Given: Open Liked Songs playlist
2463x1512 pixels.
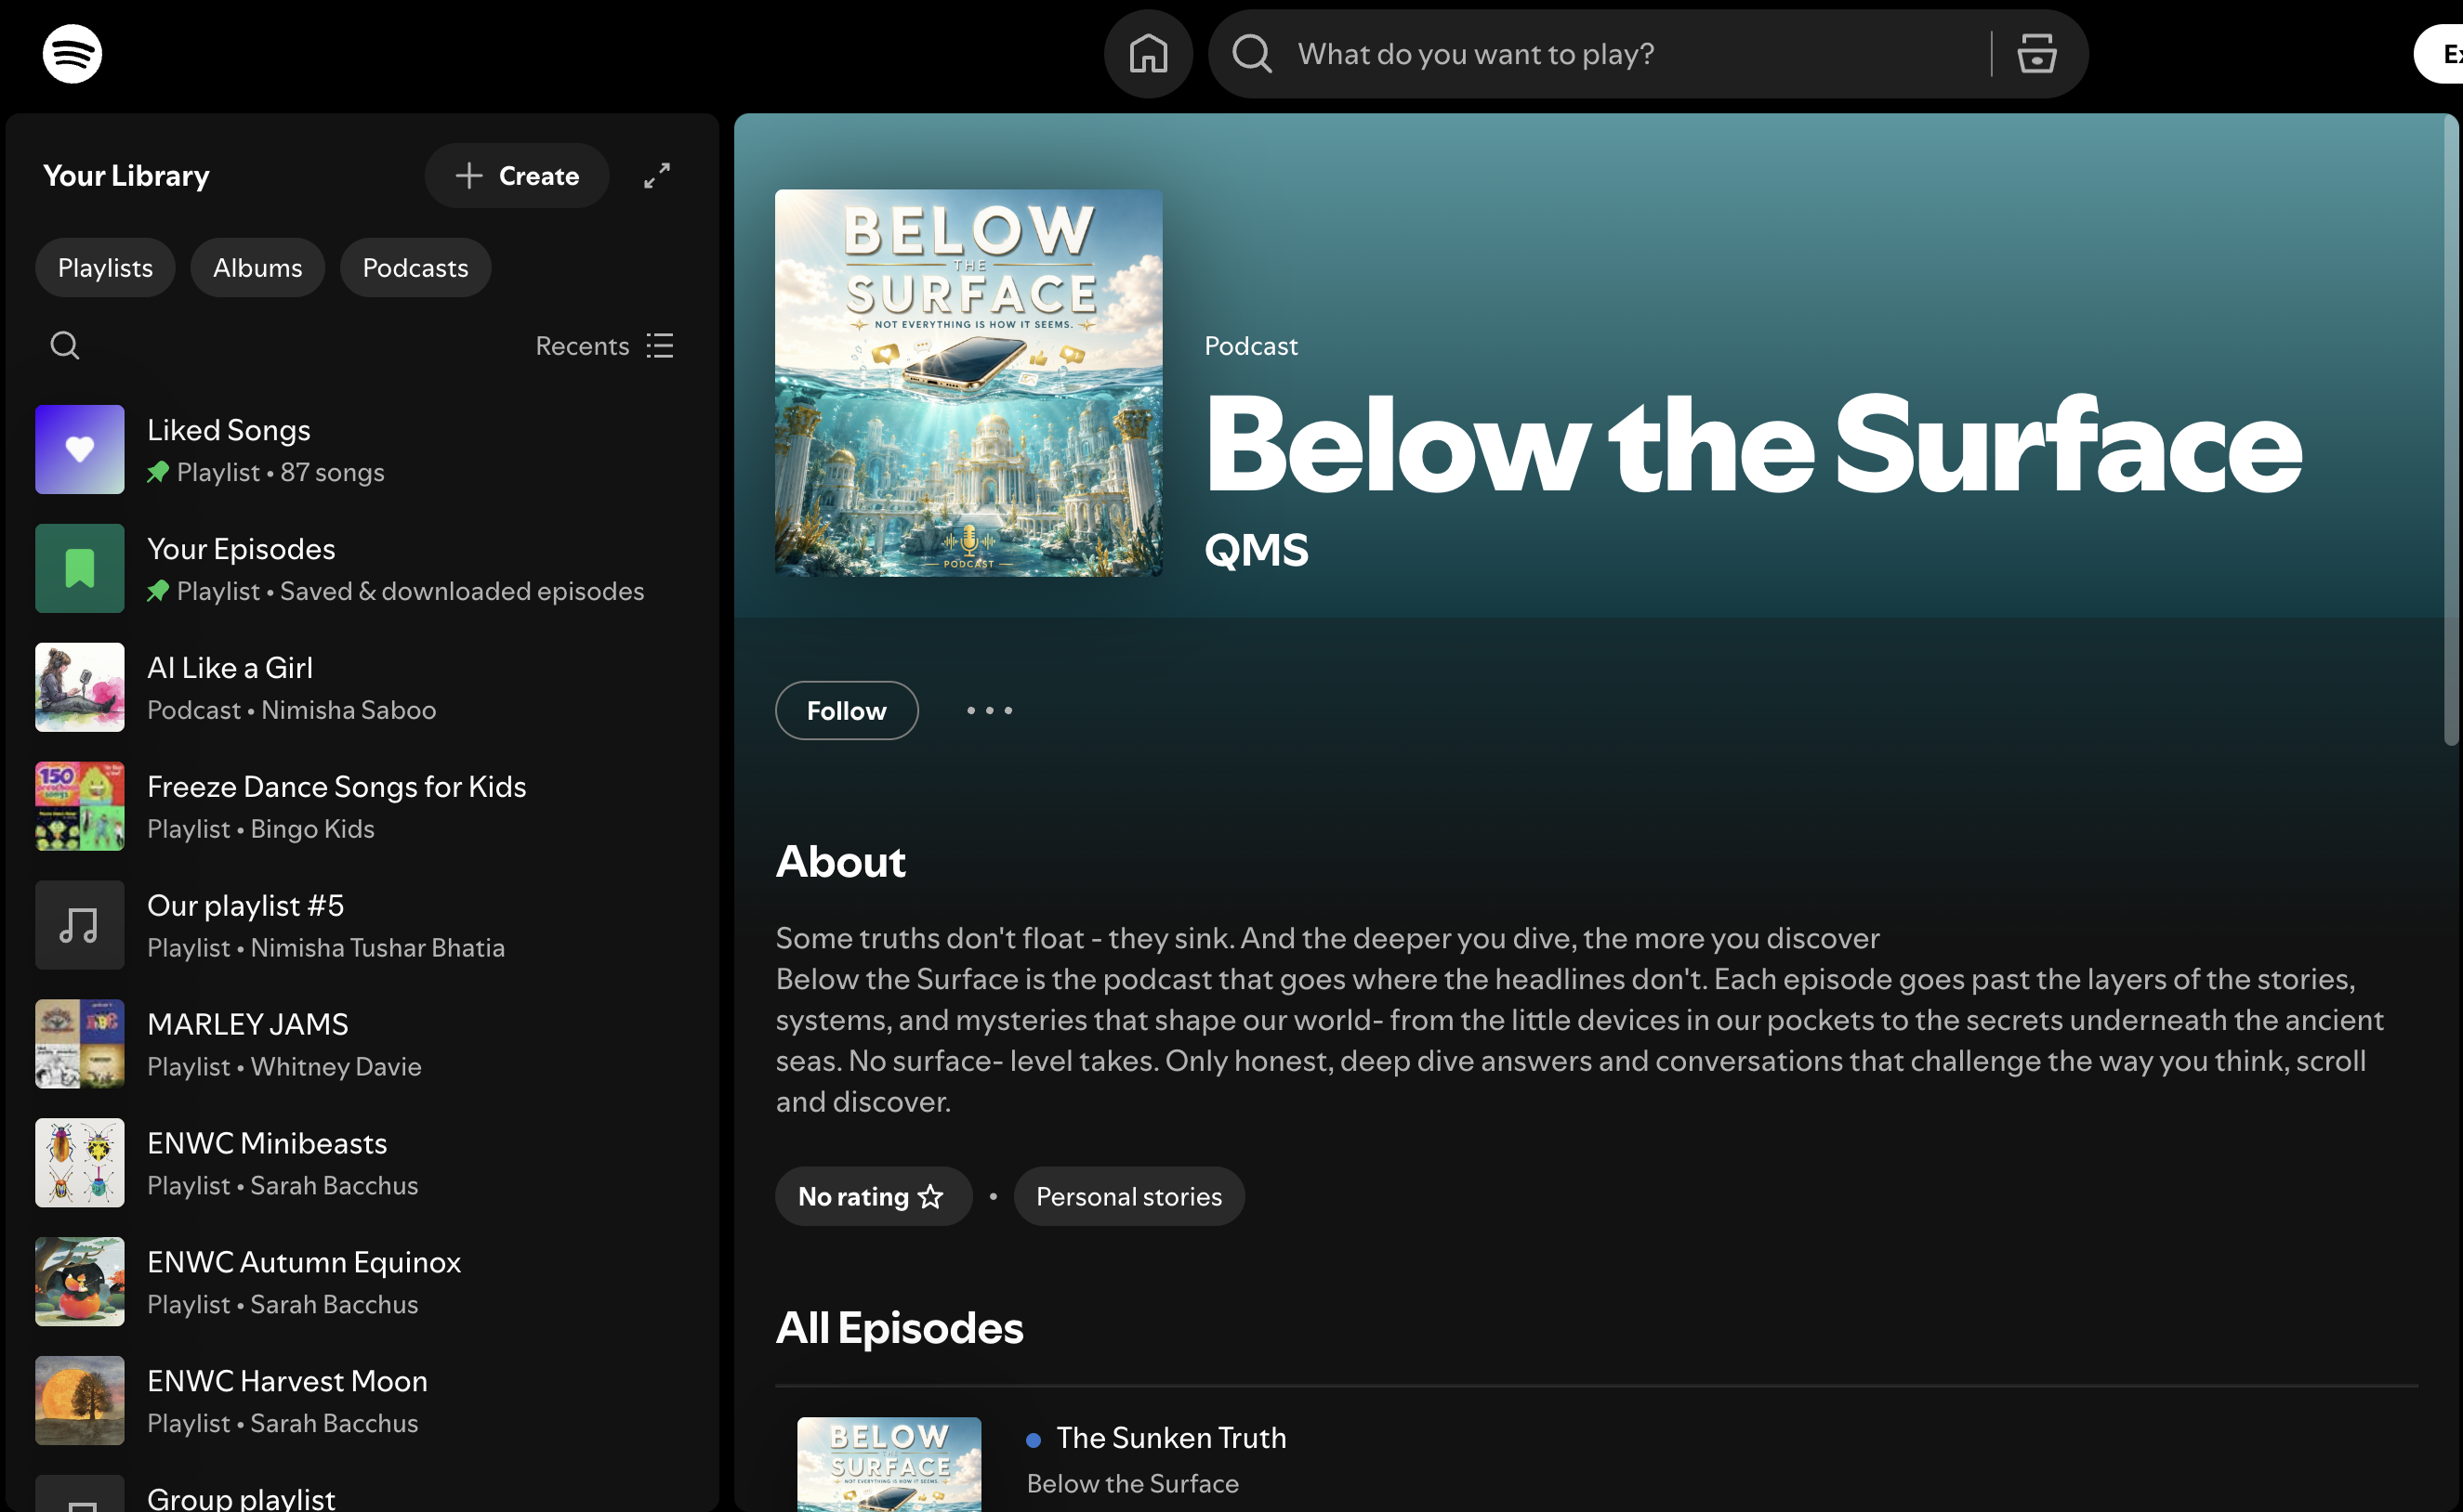Looking at the screenshot, I should 361,450.
